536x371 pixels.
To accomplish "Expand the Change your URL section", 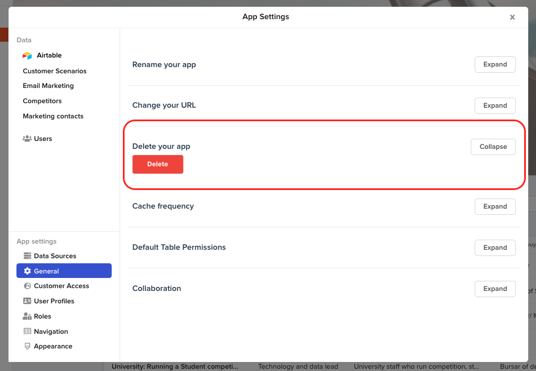I will pyautogui.click(x=495, y=105).
